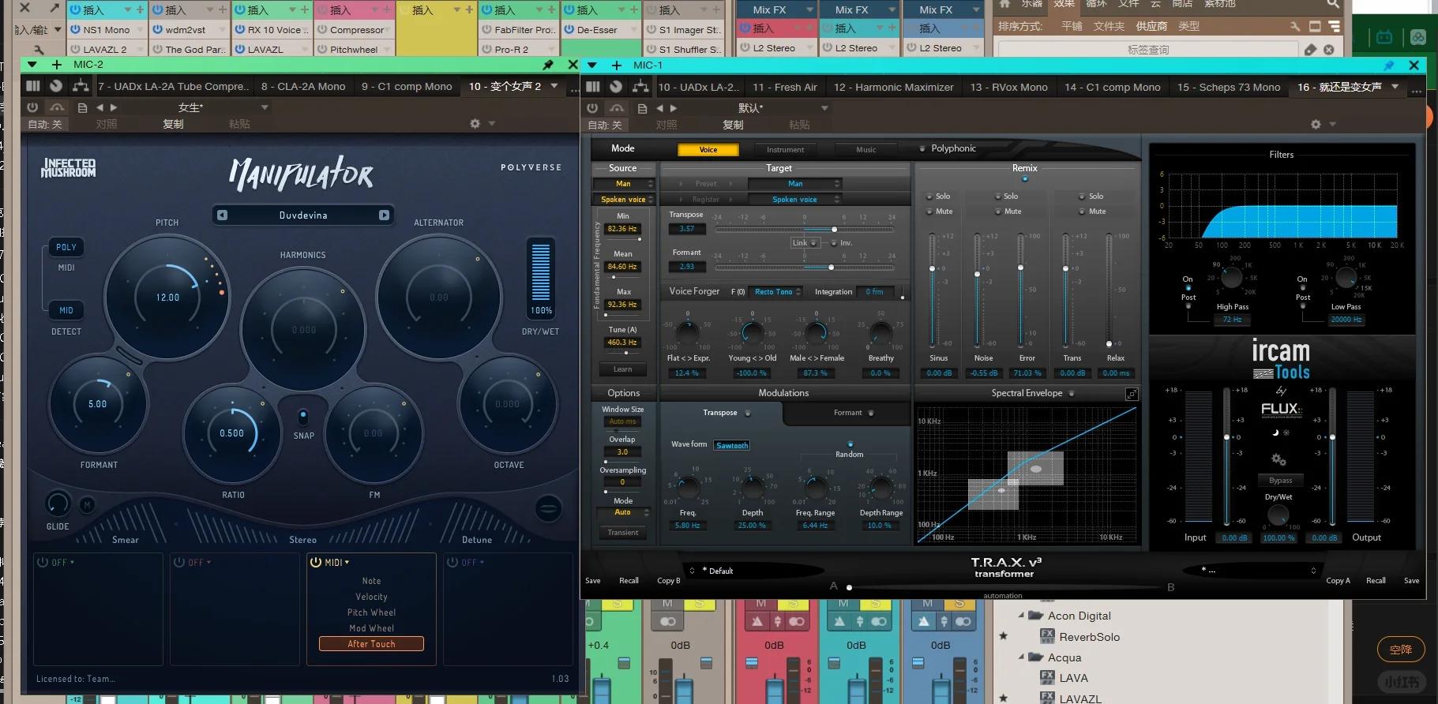Click the plus icon in MIC-1 title bar
Image resolution: width=1438 pixels, height=704 pixels.
[x=617, y=66]
